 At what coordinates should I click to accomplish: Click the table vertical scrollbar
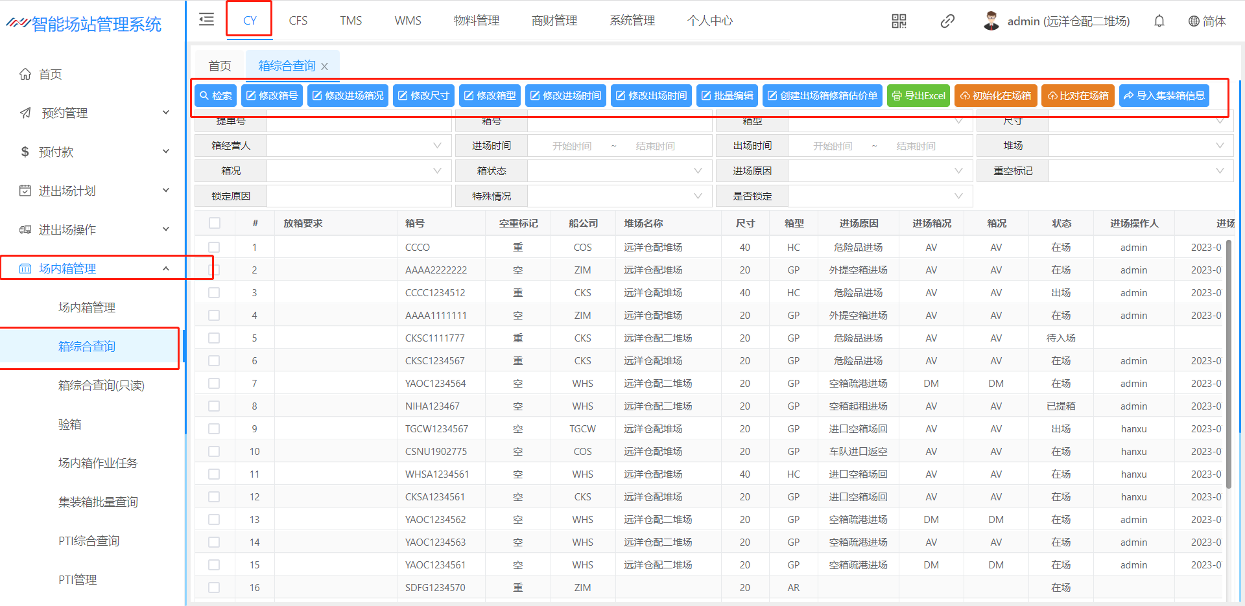point(1228,363)
